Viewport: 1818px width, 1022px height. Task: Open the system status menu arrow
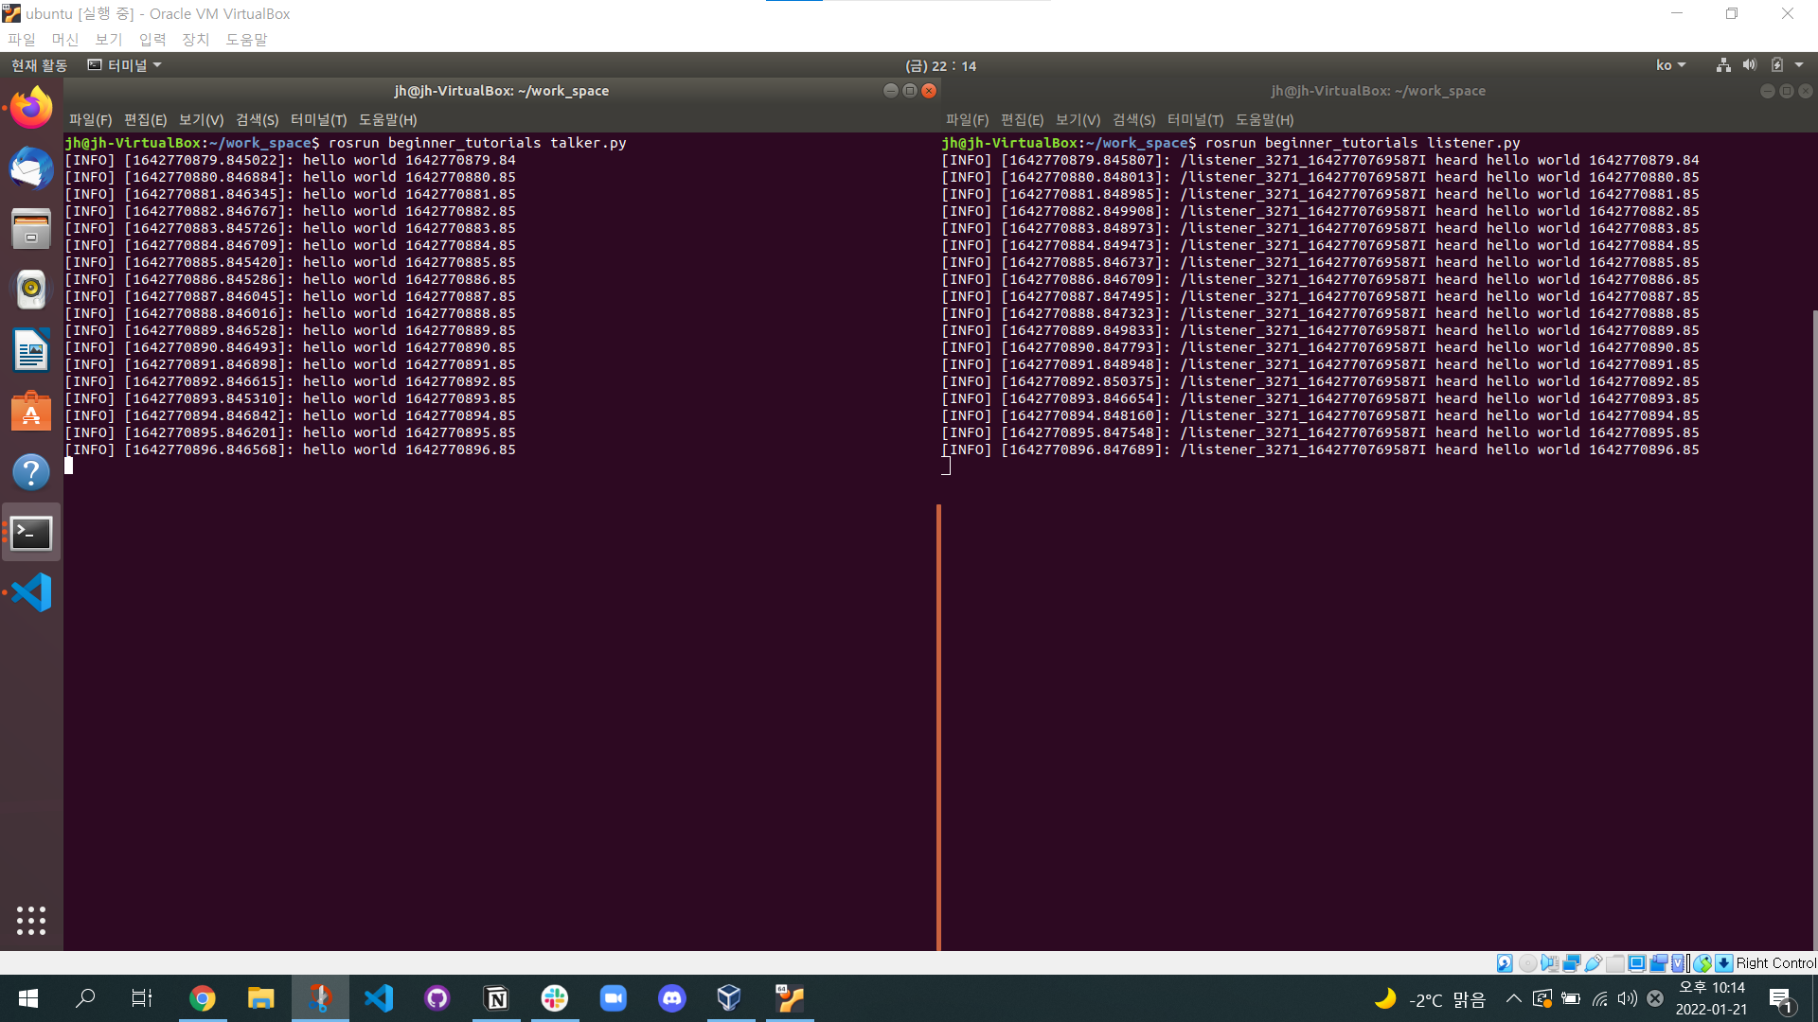click(1799, 65)
